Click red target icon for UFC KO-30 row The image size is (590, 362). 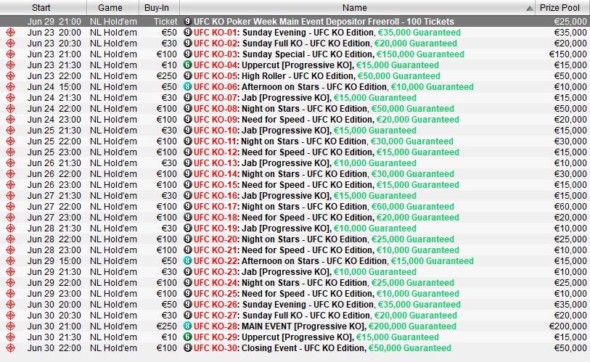(11, 348)
